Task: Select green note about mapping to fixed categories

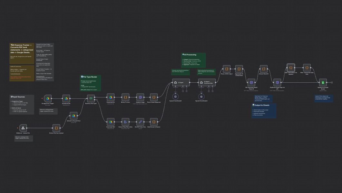Action: click(x=206, y=72)
